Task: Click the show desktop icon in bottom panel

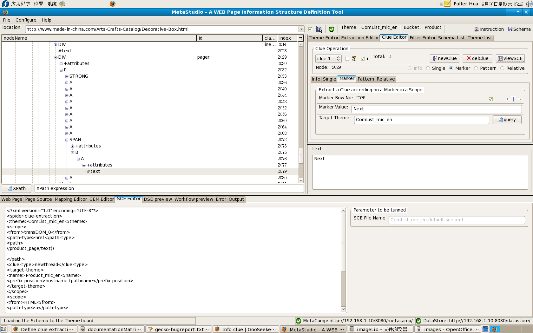Action: [4, 329]
